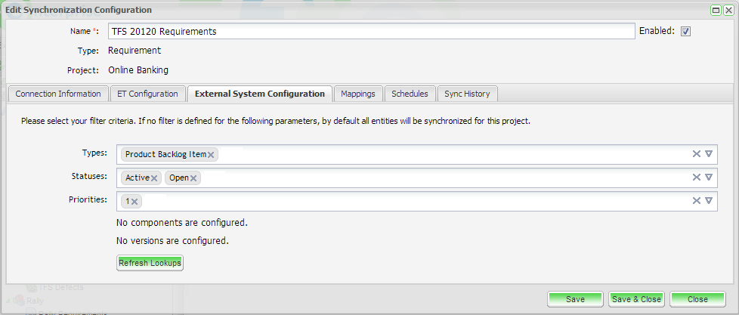This screenshot has width=739, height=315.
Task: Maximize the Edit Synchronization Configuration dialog
Action: tap(716, 10)
